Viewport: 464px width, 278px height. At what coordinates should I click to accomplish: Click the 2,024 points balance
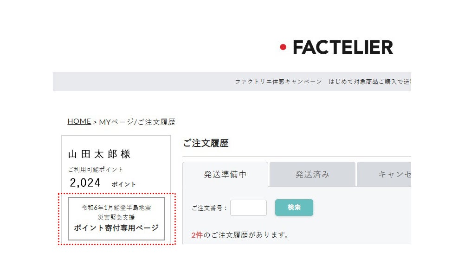point(85,183)
